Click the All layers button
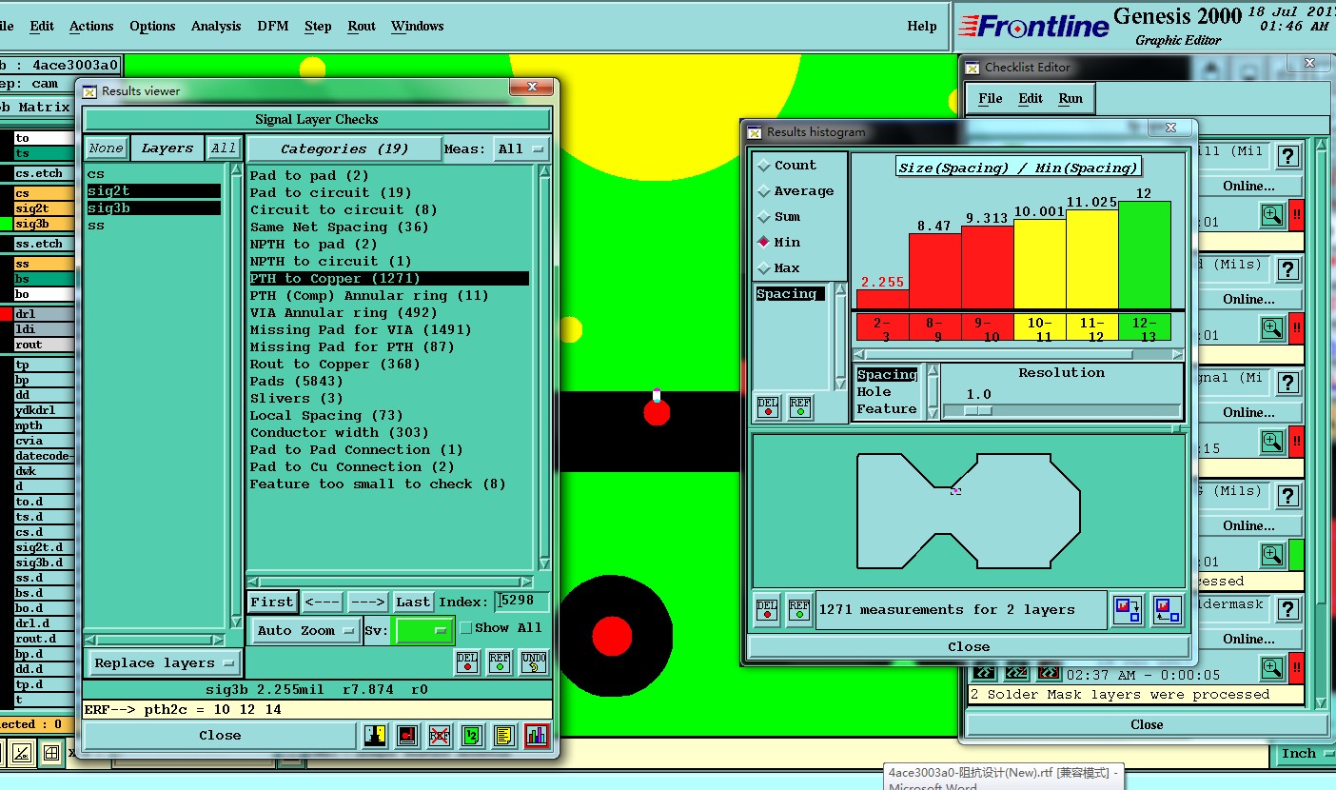The width and height of the screenshot is (1336, 790). tap(224, 148)
